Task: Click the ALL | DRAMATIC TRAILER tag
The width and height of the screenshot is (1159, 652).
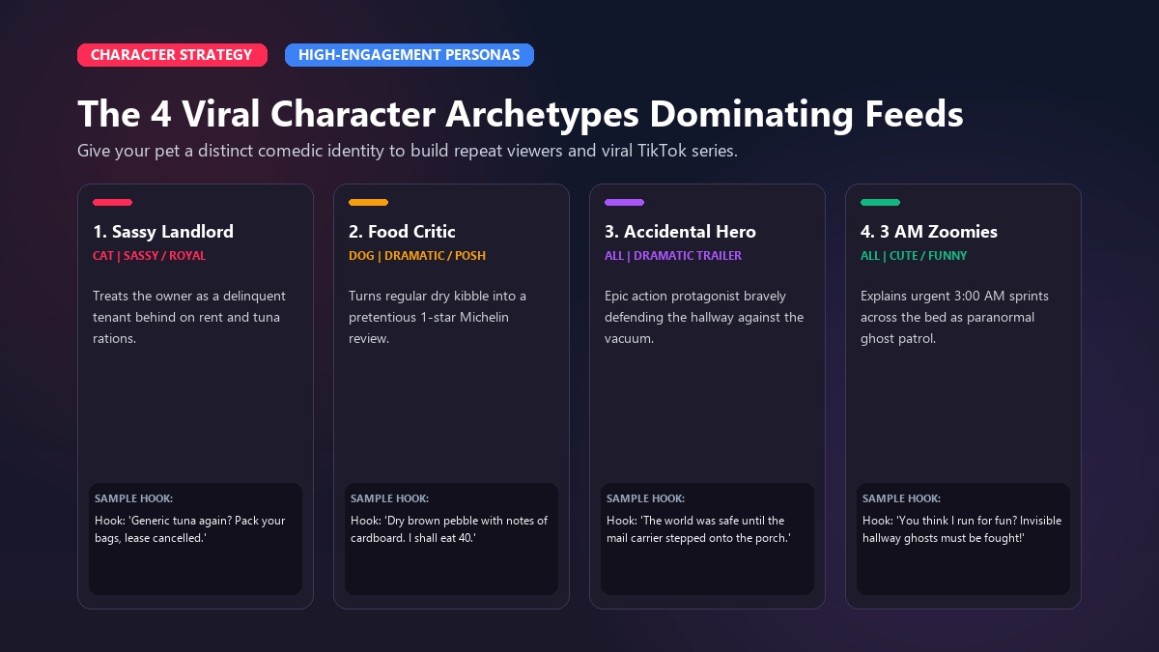Action: coord(673,256)
